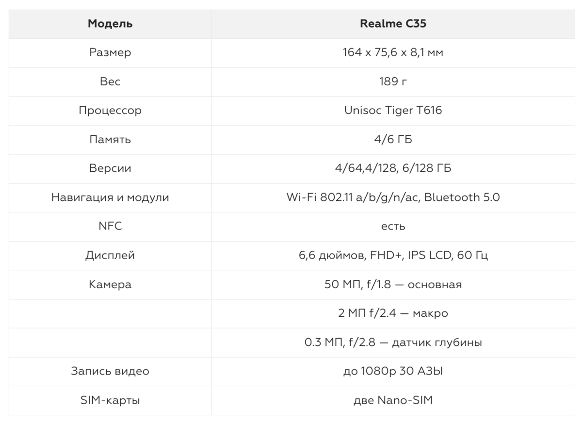Image resolution: width=582 pixels, height=424 pixels.
Task: Select the "Realme C35" column header
Action: pos(393,24)
